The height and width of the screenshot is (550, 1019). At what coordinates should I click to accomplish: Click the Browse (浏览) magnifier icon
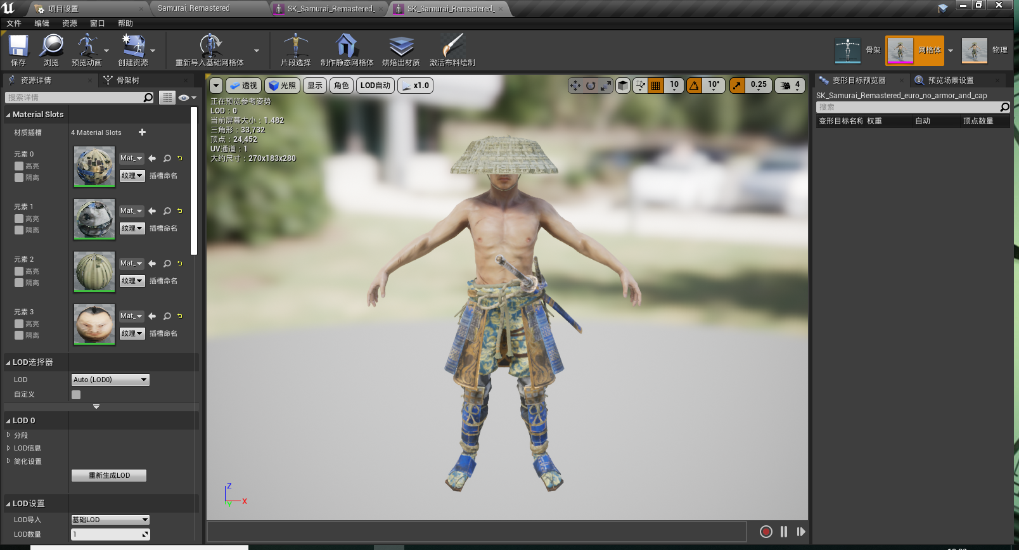(51, 49)
